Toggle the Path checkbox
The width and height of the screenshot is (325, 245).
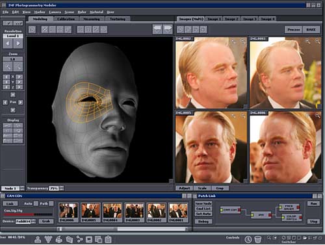pos(51,203)
